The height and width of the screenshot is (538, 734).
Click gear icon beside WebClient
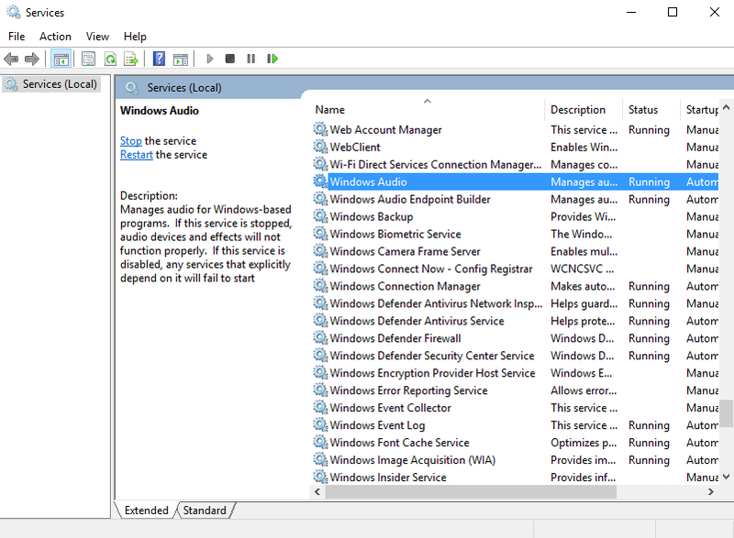coord(320,147)
